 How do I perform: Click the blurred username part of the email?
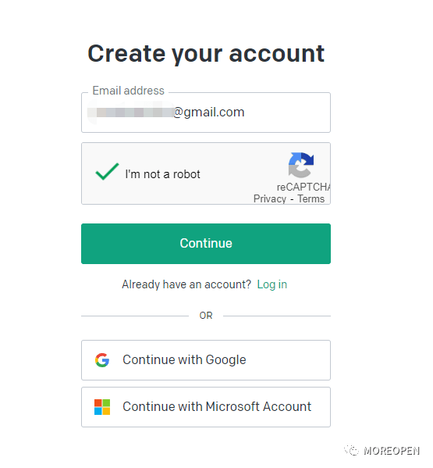[130, 113]
